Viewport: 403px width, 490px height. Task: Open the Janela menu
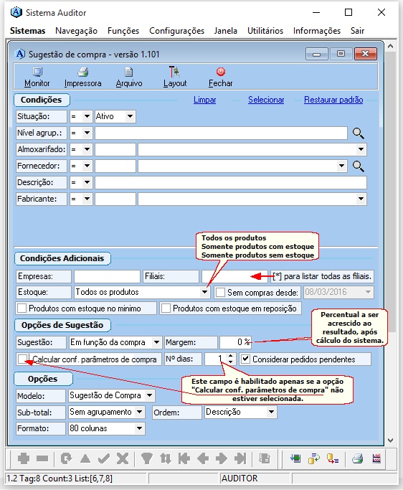(x=225, y=31)
